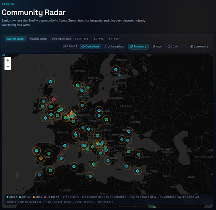Open the Two weeks ago view
Image resolution: width=216 pixels, height=210 pixels.
pos(61,39)
